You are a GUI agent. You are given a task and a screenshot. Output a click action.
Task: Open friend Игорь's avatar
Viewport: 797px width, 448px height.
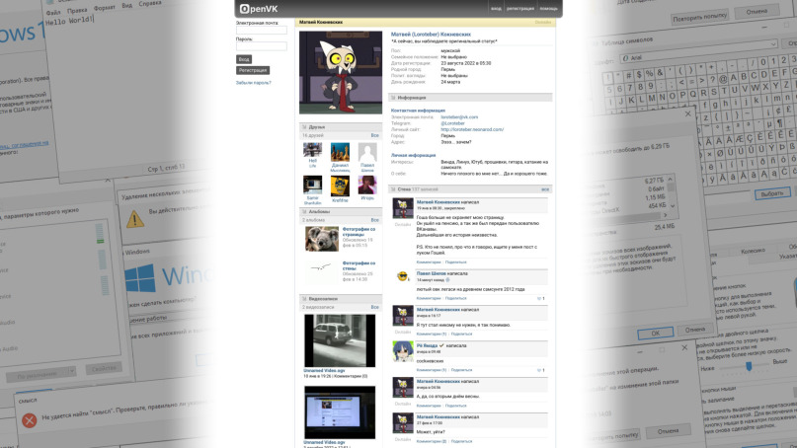tap(367, 185)
